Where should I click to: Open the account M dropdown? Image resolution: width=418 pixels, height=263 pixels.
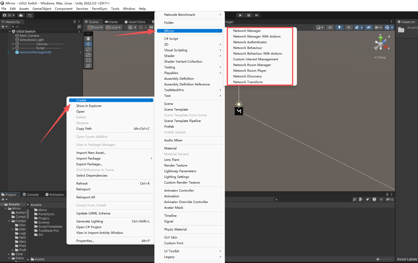point(9,15)
